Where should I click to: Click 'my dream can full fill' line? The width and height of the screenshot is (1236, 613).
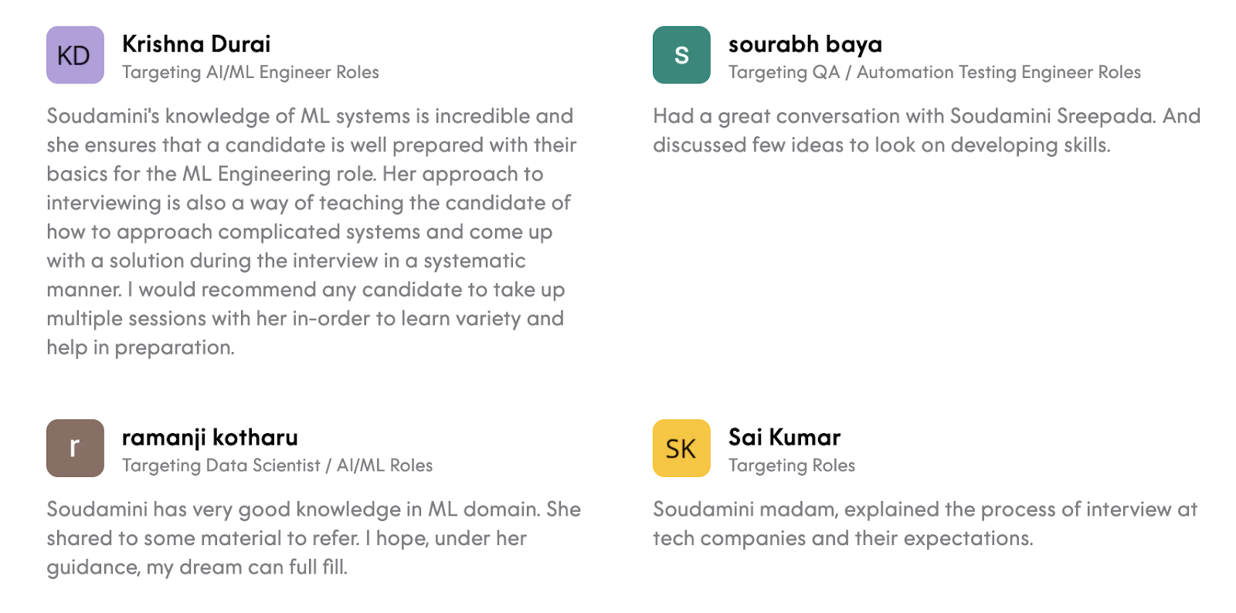(x=197, y=567)
